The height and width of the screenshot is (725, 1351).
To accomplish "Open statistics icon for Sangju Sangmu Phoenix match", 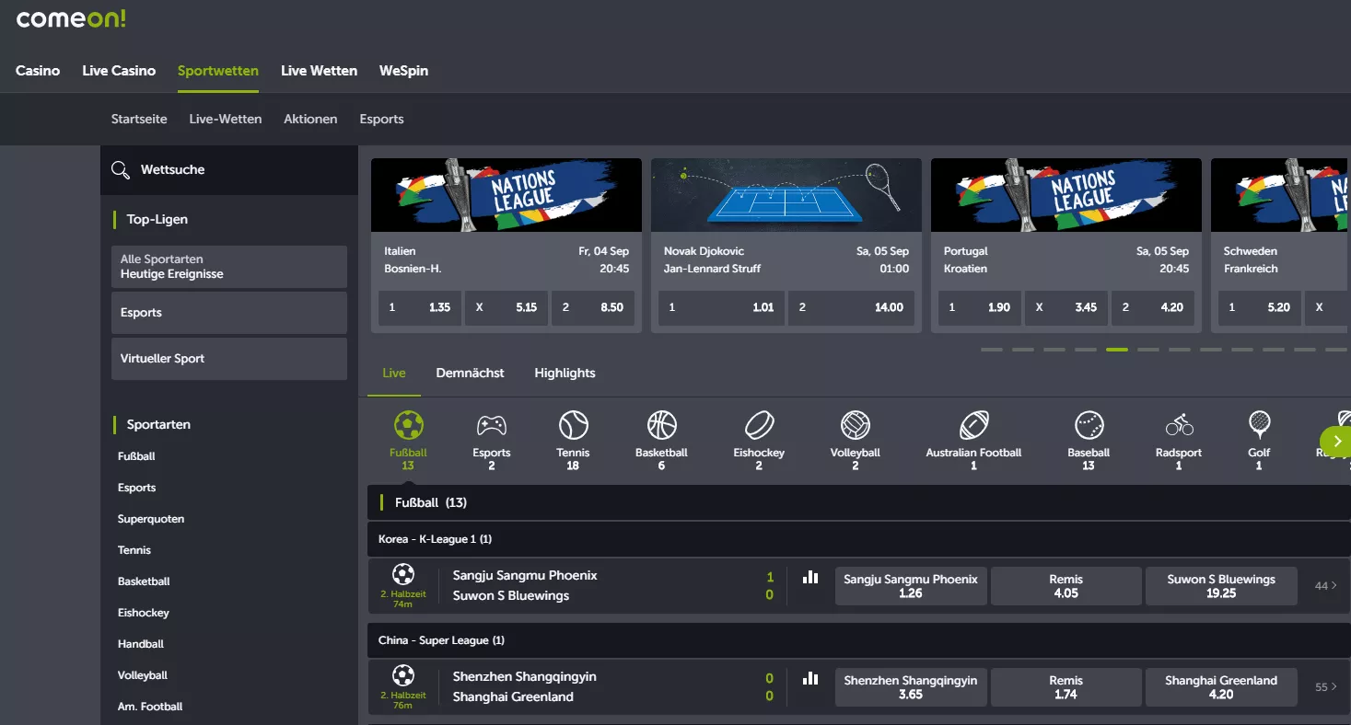I will 810,577.
